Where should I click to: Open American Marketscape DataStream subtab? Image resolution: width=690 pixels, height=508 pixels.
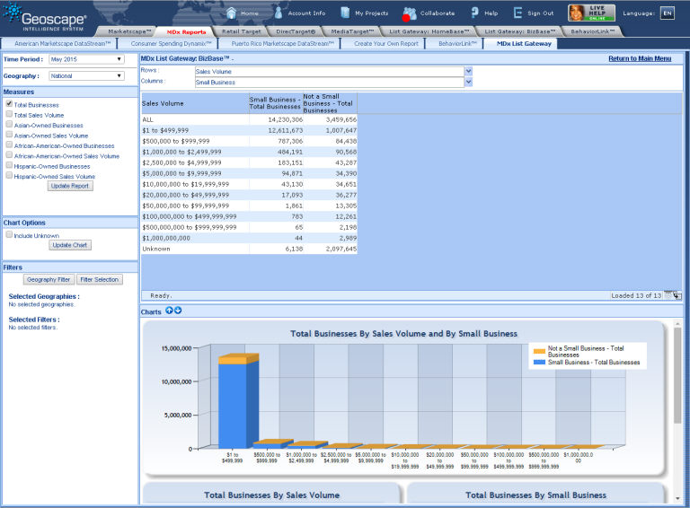point(63,43)
